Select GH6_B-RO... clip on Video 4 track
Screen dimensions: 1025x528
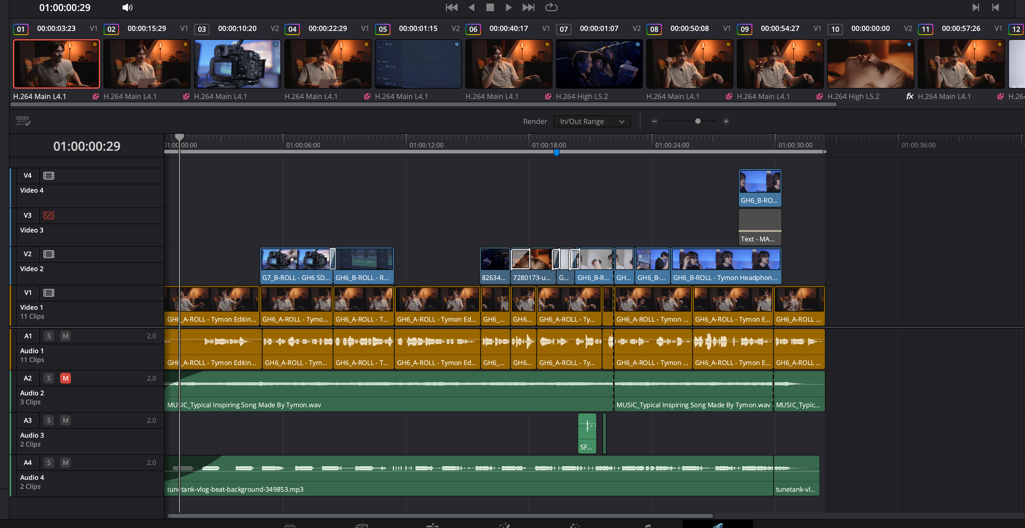point(760,188)
